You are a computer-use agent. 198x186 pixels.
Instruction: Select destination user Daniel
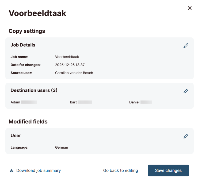[134, 102]
